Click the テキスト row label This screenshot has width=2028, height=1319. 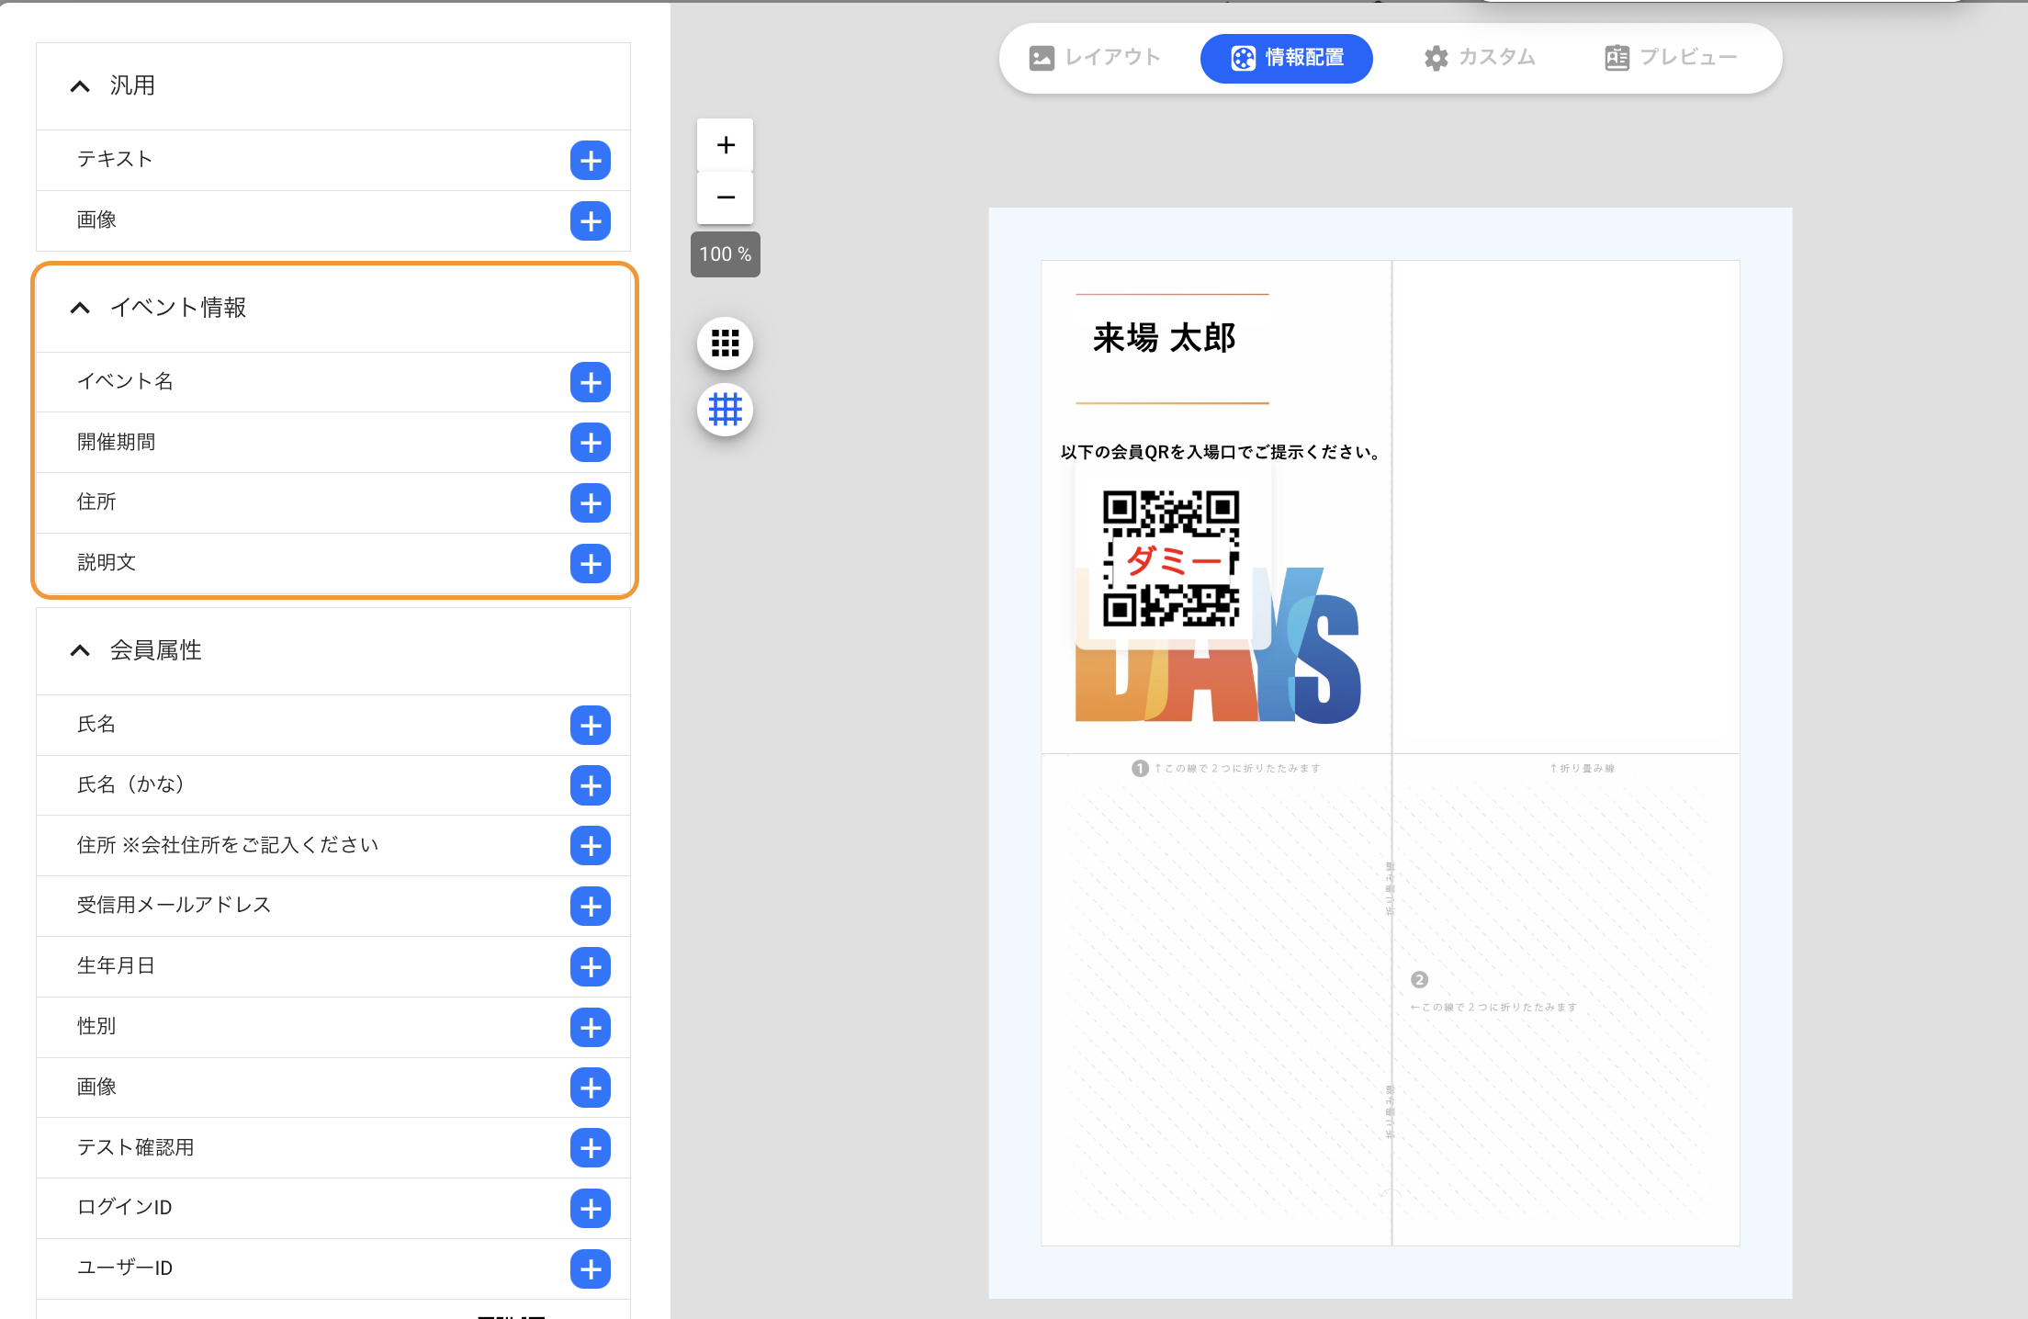[115, 159]
